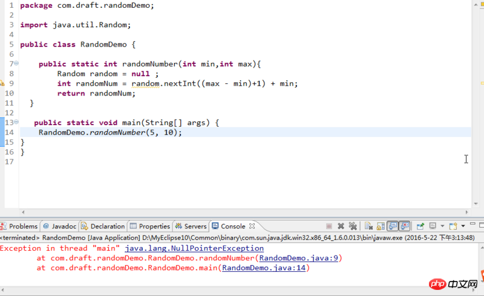Toggle show console when standard out changes
Image resolution: width=484 pixels, height=296 pixels.
393,227
